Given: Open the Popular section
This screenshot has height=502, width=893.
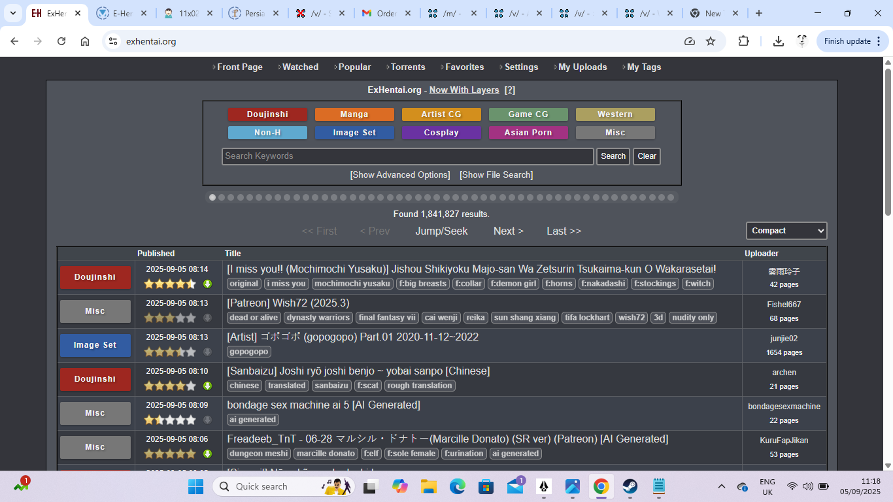Looking at the screenshot, I should 354,67.
